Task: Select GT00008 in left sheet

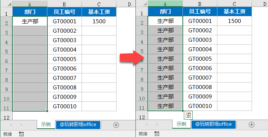Action: (x=64, y=88)
